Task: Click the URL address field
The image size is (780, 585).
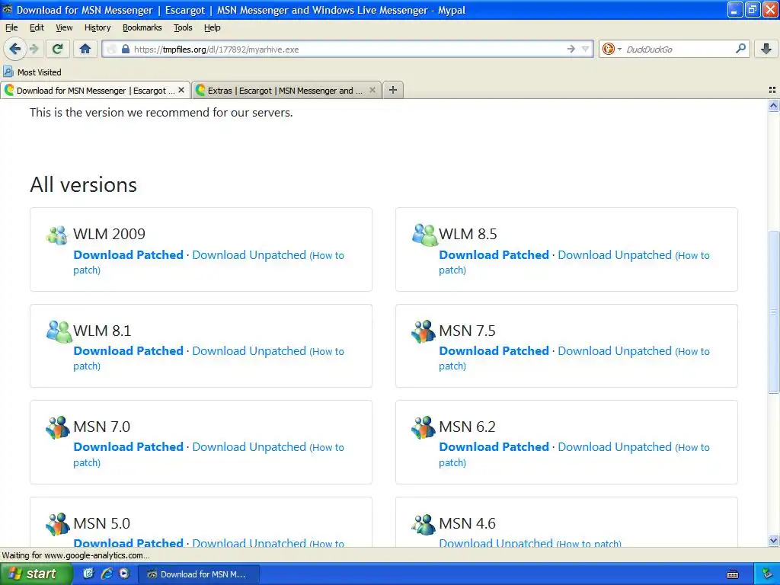Action: (x=348, y=50)
